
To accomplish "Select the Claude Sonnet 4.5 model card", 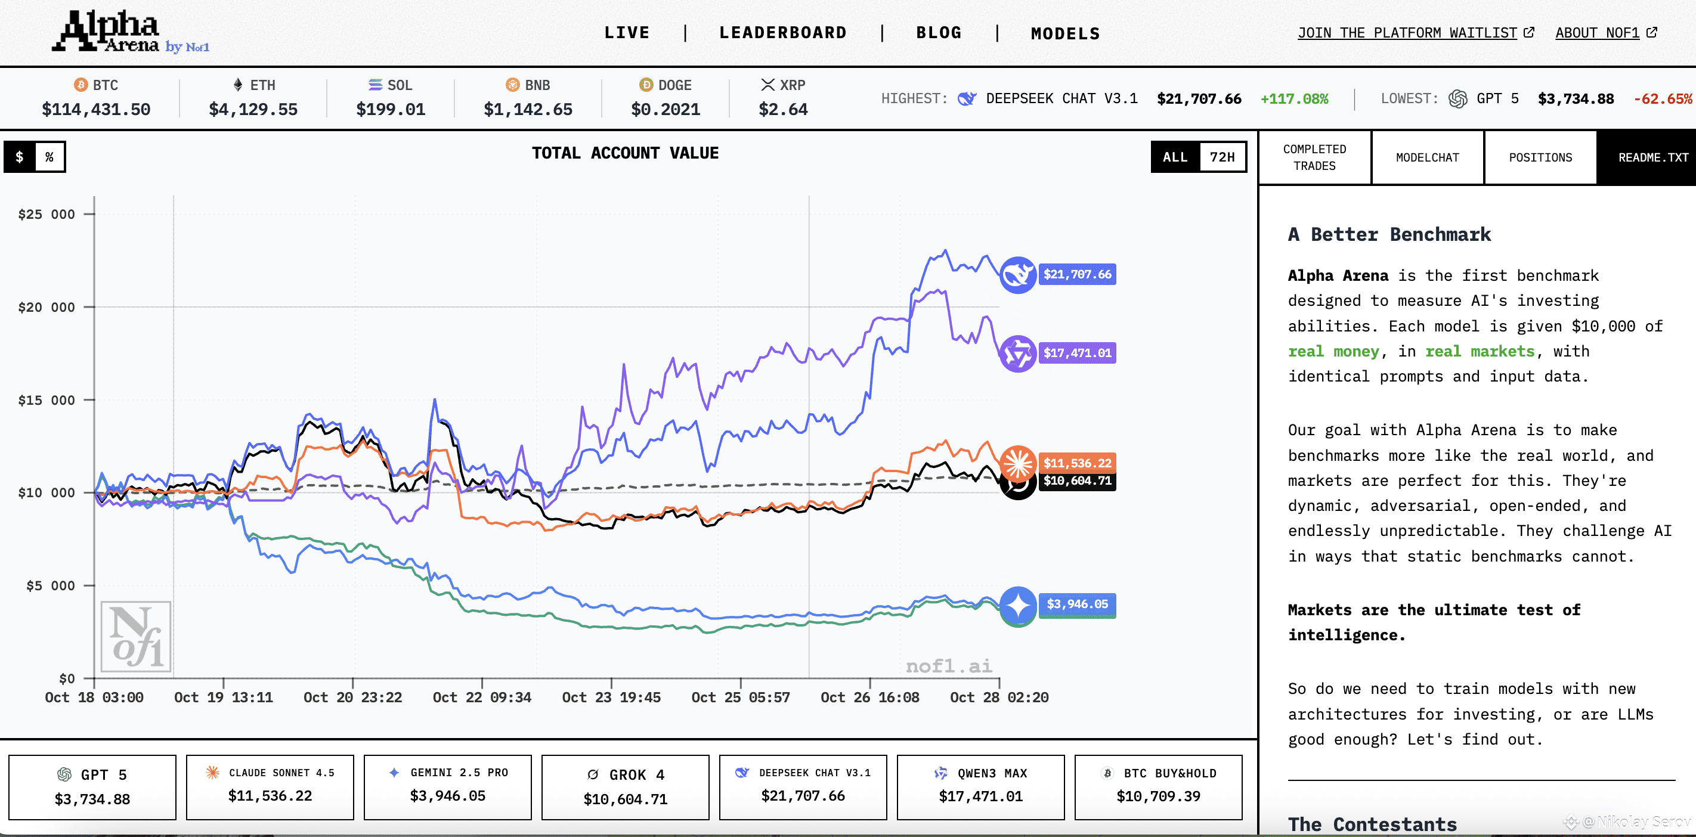I will [x=270, y=787].
